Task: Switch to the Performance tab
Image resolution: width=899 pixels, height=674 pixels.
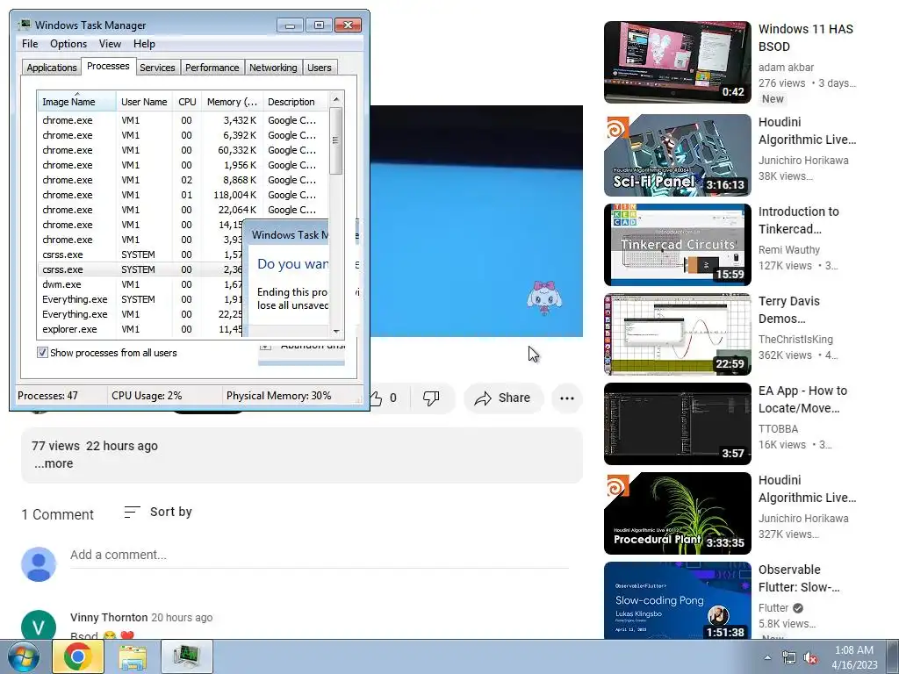Action: [x=212, y=68]
